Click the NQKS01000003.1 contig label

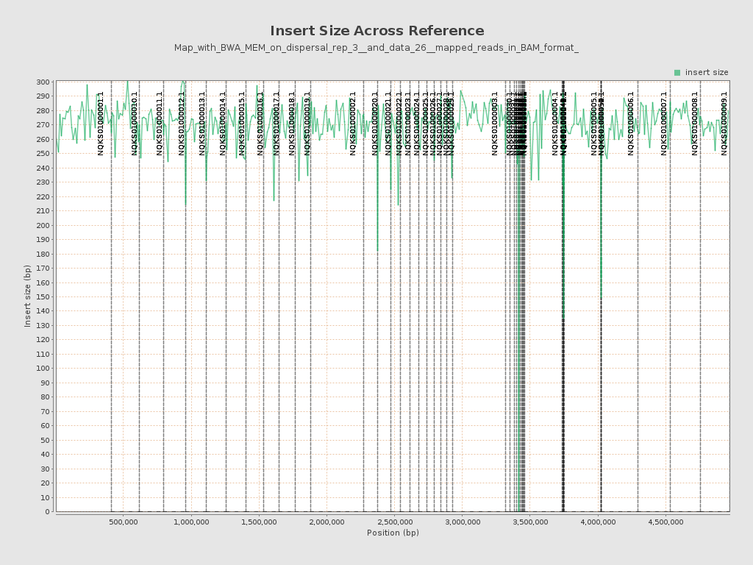click(x=495, y=123)
